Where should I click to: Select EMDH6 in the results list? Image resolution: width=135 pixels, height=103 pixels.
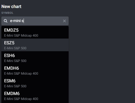pyautogui.click(x=35, y=70)
